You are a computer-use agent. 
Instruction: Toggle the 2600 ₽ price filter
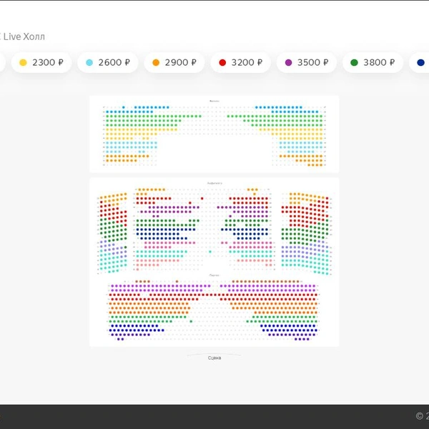tap(107, 63)
